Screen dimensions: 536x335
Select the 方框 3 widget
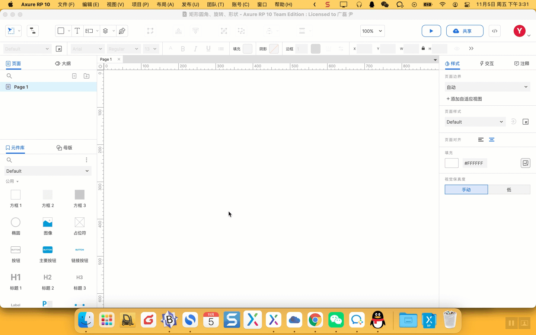coord(80,199)
